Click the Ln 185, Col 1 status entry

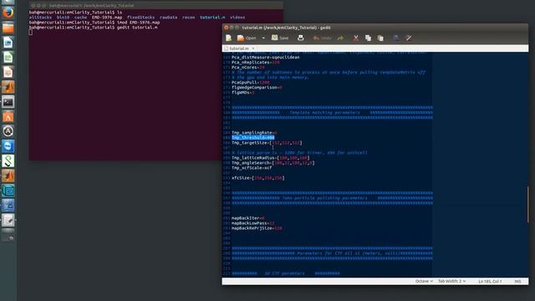[x=490, y=281]
